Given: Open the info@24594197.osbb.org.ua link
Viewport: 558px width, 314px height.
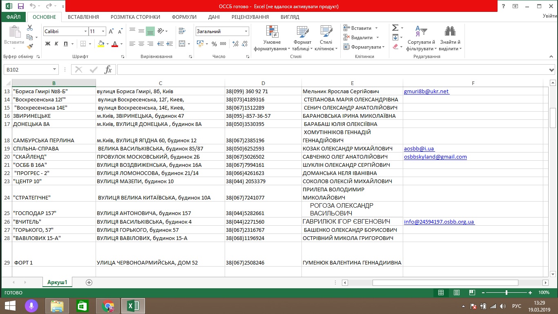Looking at the screenshot, I should point(439,222).
